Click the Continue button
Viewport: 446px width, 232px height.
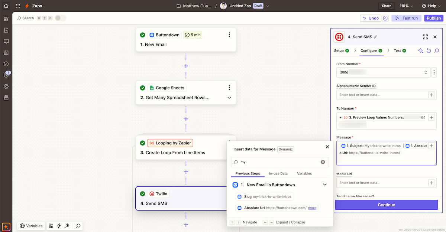[387, 205]
